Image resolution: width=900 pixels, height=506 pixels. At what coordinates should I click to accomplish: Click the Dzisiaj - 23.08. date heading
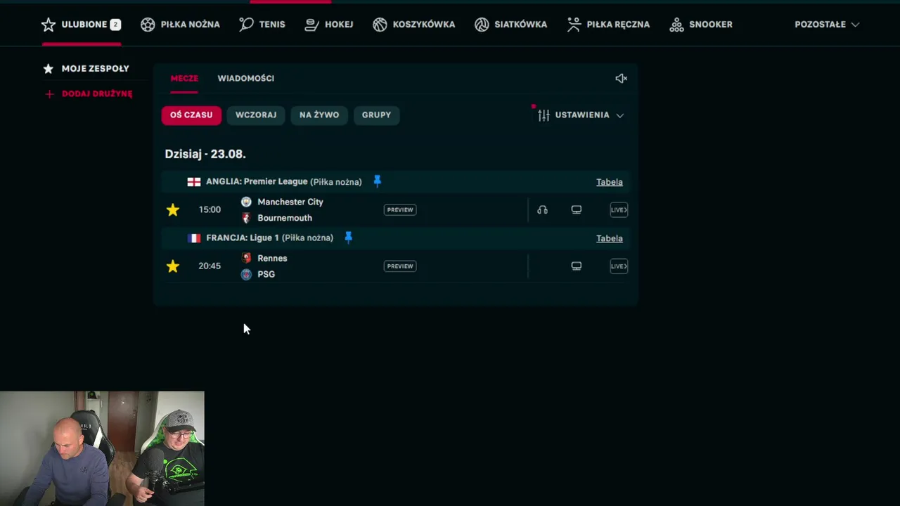(x=205, y=154)
